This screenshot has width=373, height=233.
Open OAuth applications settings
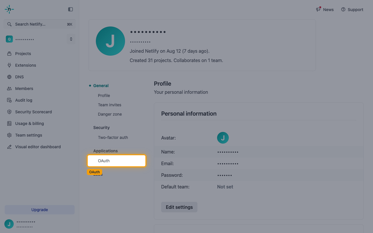(117, 161)
